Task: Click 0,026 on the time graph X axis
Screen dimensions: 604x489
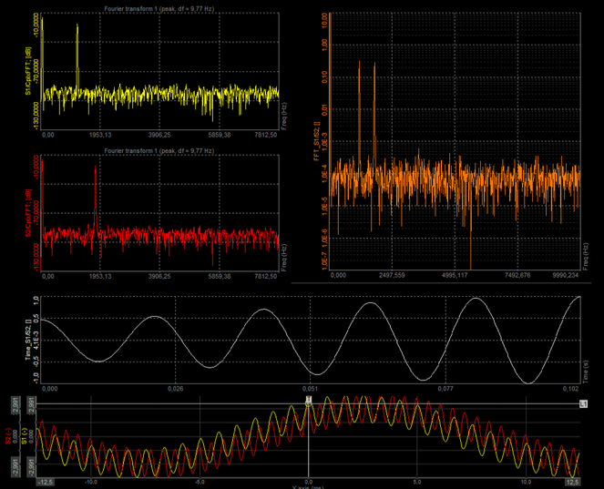Action: pyautogui.click(x=176, y=389)
